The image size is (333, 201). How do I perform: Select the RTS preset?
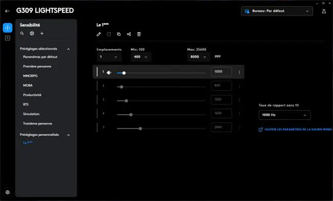click(x=26, y=104)
